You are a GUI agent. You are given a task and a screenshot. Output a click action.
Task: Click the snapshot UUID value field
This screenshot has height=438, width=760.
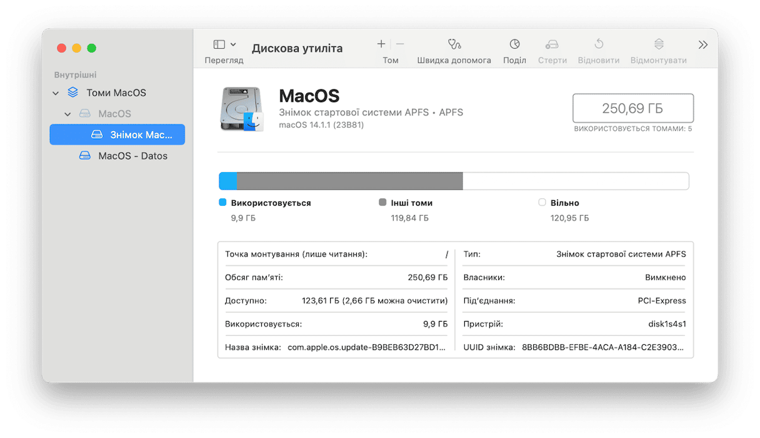point(603,347)
